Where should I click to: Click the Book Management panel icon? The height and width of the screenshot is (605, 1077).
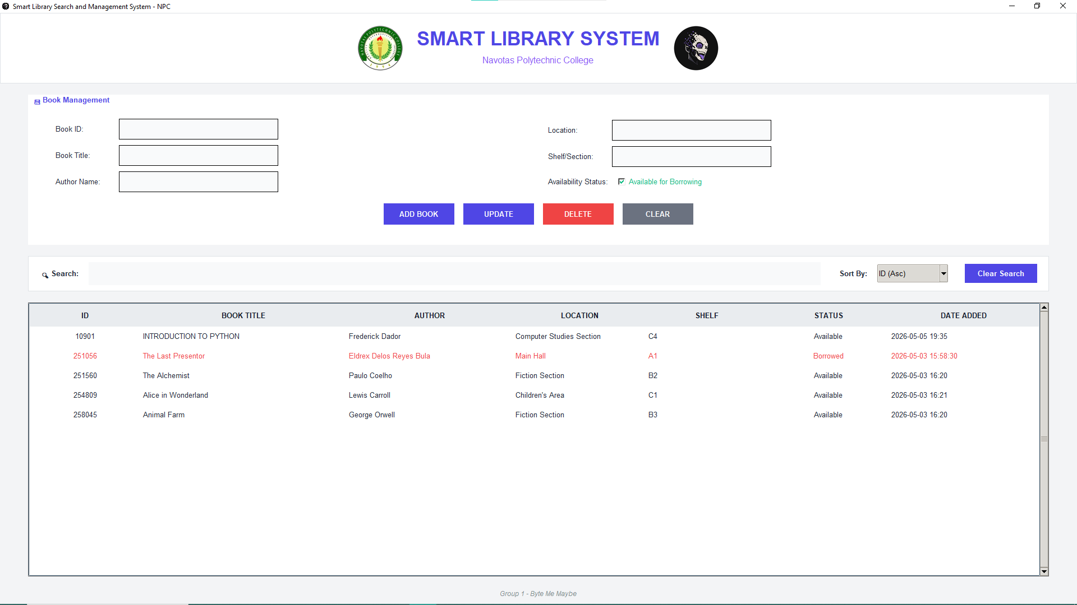(x=37, y=102)
